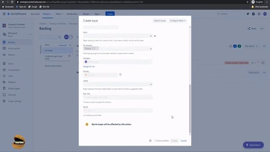
Task: Click the Add item icon in sidebar
Action: [4, 95]
